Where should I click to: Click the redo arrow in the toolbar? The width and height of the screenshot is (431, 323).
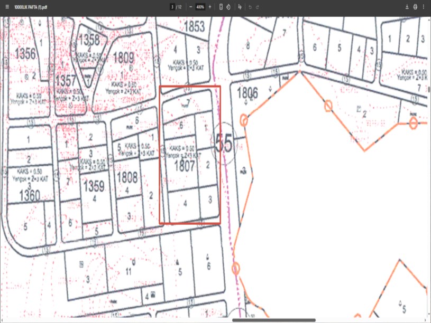(x=257, y=7)
